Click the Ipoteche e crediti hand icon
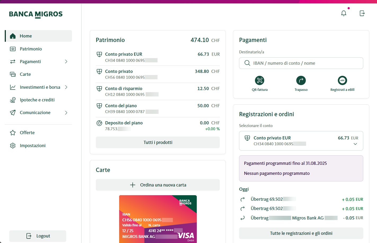The image size is (377, 243). 13,100
